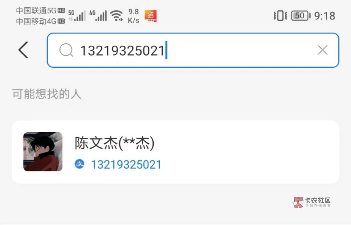Tap the 卡农社区 watermark logo
351x225 pixels.
[312, 202]
